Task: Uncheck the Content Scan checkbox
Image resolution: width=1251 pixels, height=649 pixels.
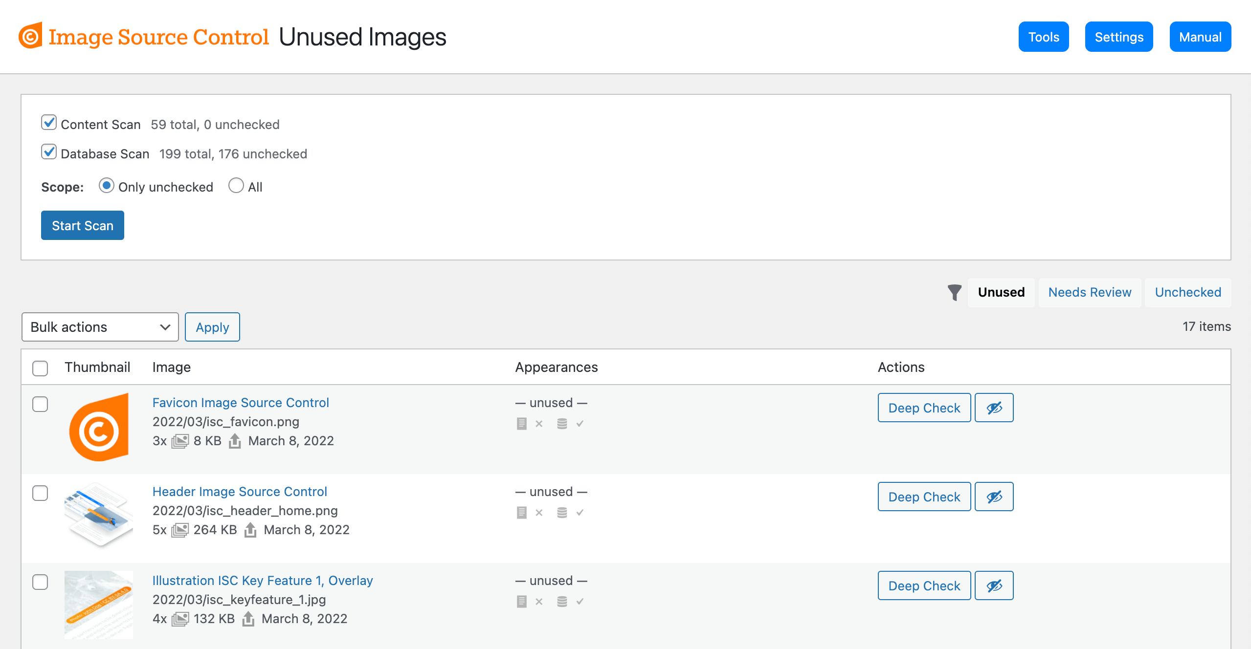Action: 49,123
